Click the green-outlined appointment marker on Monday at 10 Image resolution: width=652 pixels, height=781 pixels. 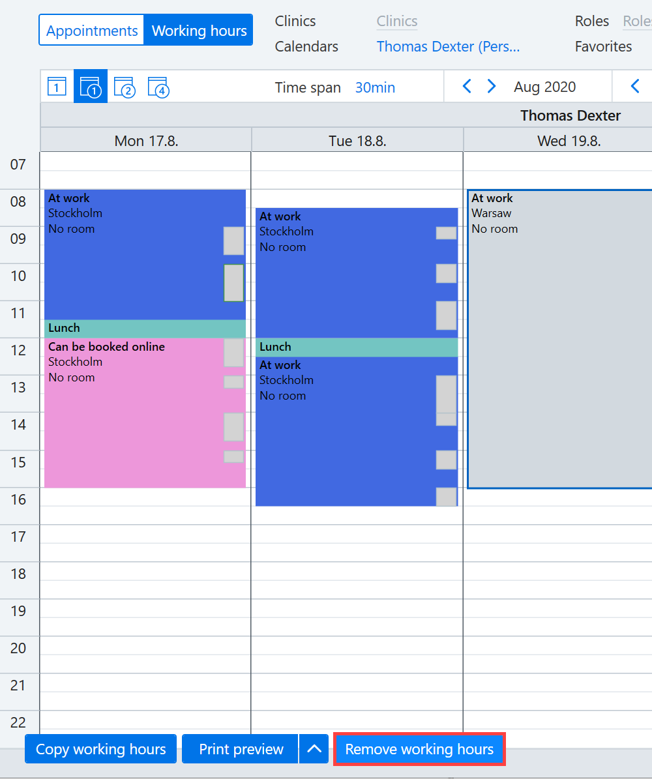tap(233, 283)
